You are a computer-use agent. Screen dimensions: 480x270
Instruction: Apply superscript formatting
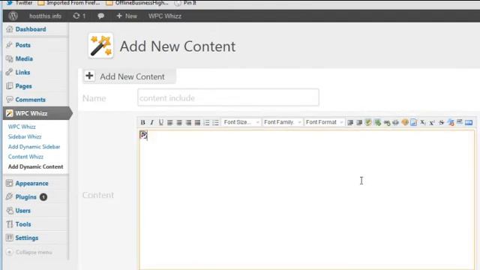[432, 122]
